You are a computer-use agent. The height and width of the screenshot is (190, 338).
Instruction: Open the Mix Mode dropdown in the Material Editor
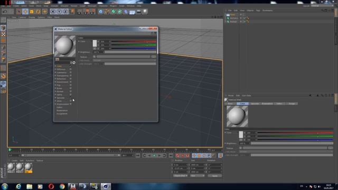pyautogui.click(x=125, y=61)
